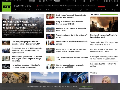The image size is (120, 90).
Task: Switch site language to РУС
Action: [11, 1]
